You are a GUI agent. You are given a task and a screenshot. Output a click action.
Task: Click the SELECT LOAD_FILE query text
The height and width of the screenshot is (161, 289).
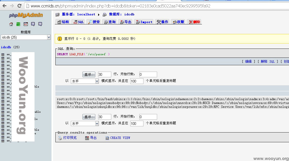83,54
